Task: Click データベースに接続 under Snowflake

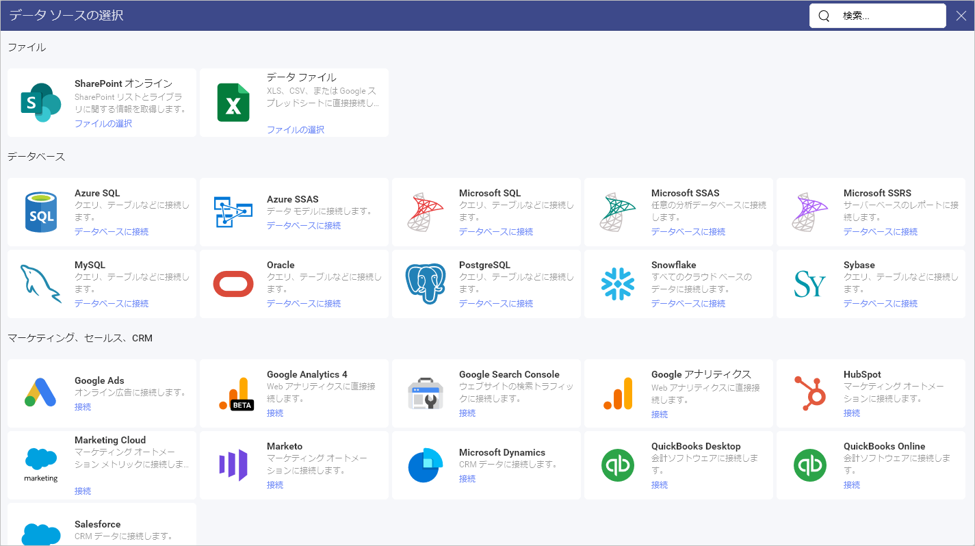Action: [688, 304]
